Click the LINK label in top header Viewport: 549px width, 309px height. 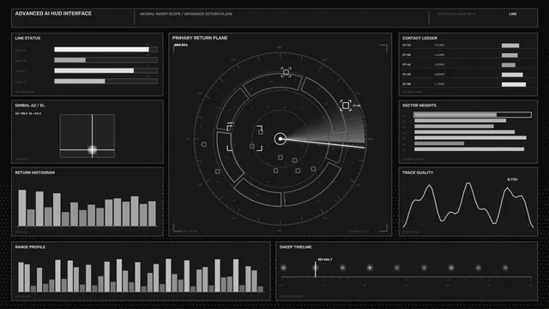click(x=513, y=14)
